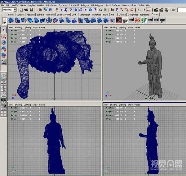Open Panels menu in bottom-left viewport
The image size is (186, 176).
click(42, 105)
